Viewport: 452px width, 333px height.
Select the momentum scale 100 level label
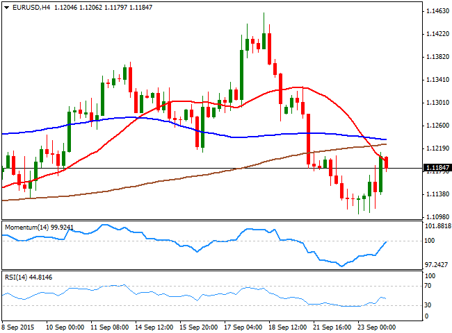point(430,241)
